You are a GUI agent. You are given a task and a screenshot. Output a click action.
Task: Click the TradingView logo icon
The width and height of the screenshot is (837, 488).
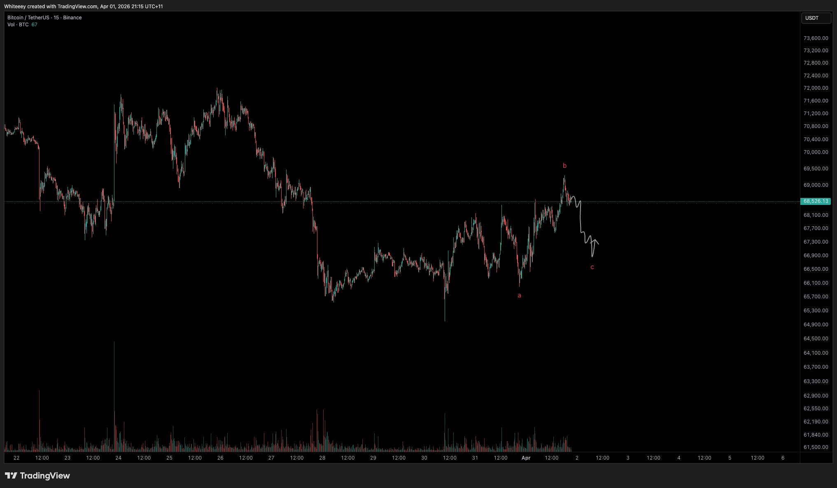click(11, 476)
